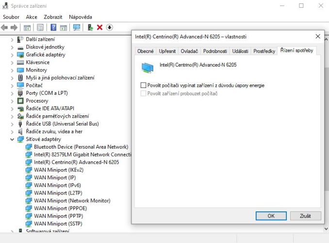329x243 pixels.
Task: Click the Device Manager title bar icon
Action: click(5, 6)
